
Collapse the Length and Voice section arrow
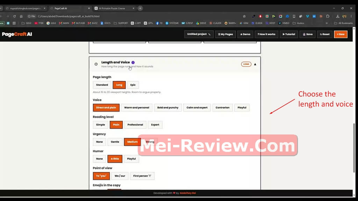coord(255,64)
